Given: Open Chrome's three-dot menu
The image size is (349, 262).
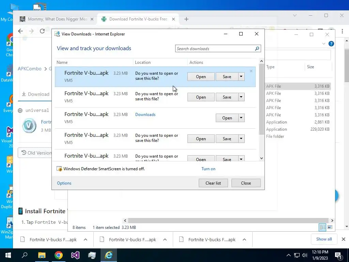Looking at the screenshot, I should [x=342, y=31].
